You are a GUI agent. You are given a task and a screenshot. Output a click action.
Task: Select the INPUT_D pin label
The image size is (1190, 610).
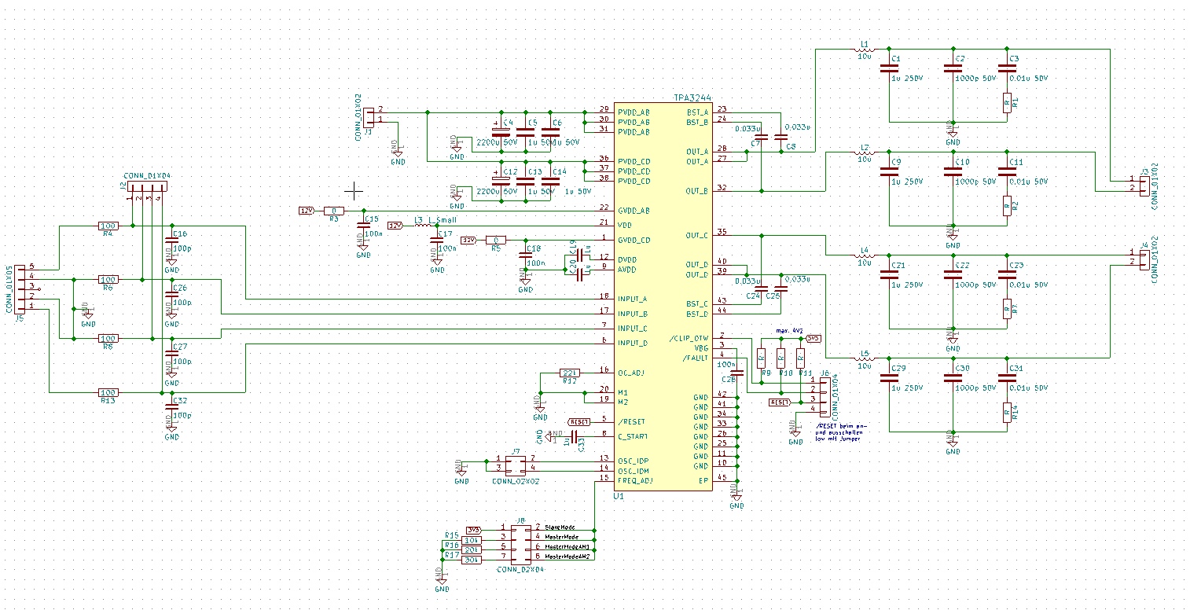click(633, 343)
